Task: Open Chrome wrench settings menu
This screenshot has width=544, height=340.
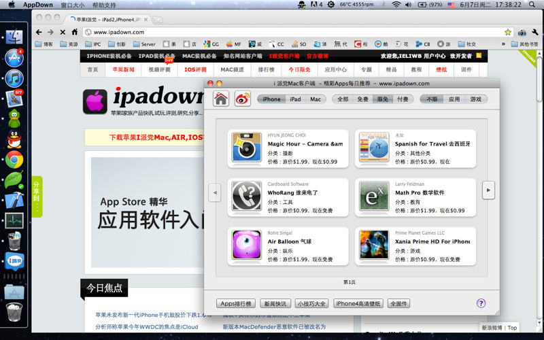Action: coord(534,32)
